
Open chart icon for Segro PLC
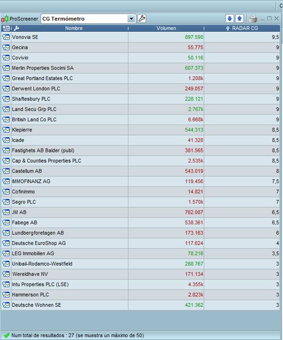tap(6, 202)
